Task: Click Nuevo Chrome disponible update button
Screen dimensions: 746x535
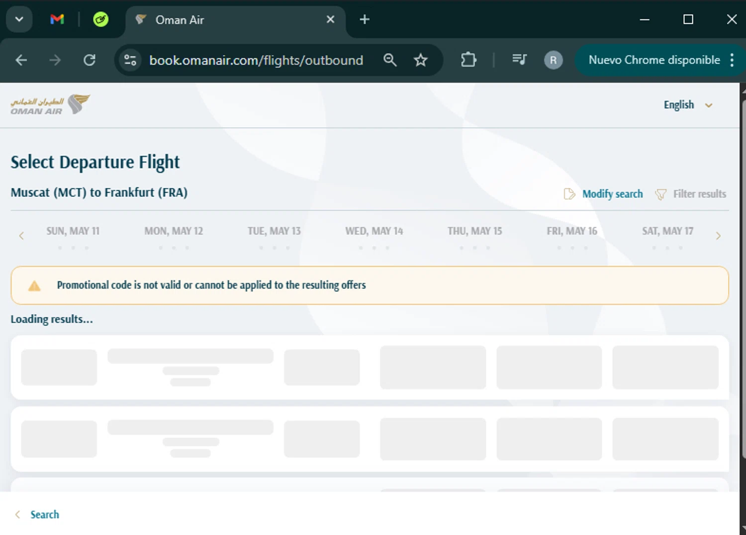Action: pos(654,60)
